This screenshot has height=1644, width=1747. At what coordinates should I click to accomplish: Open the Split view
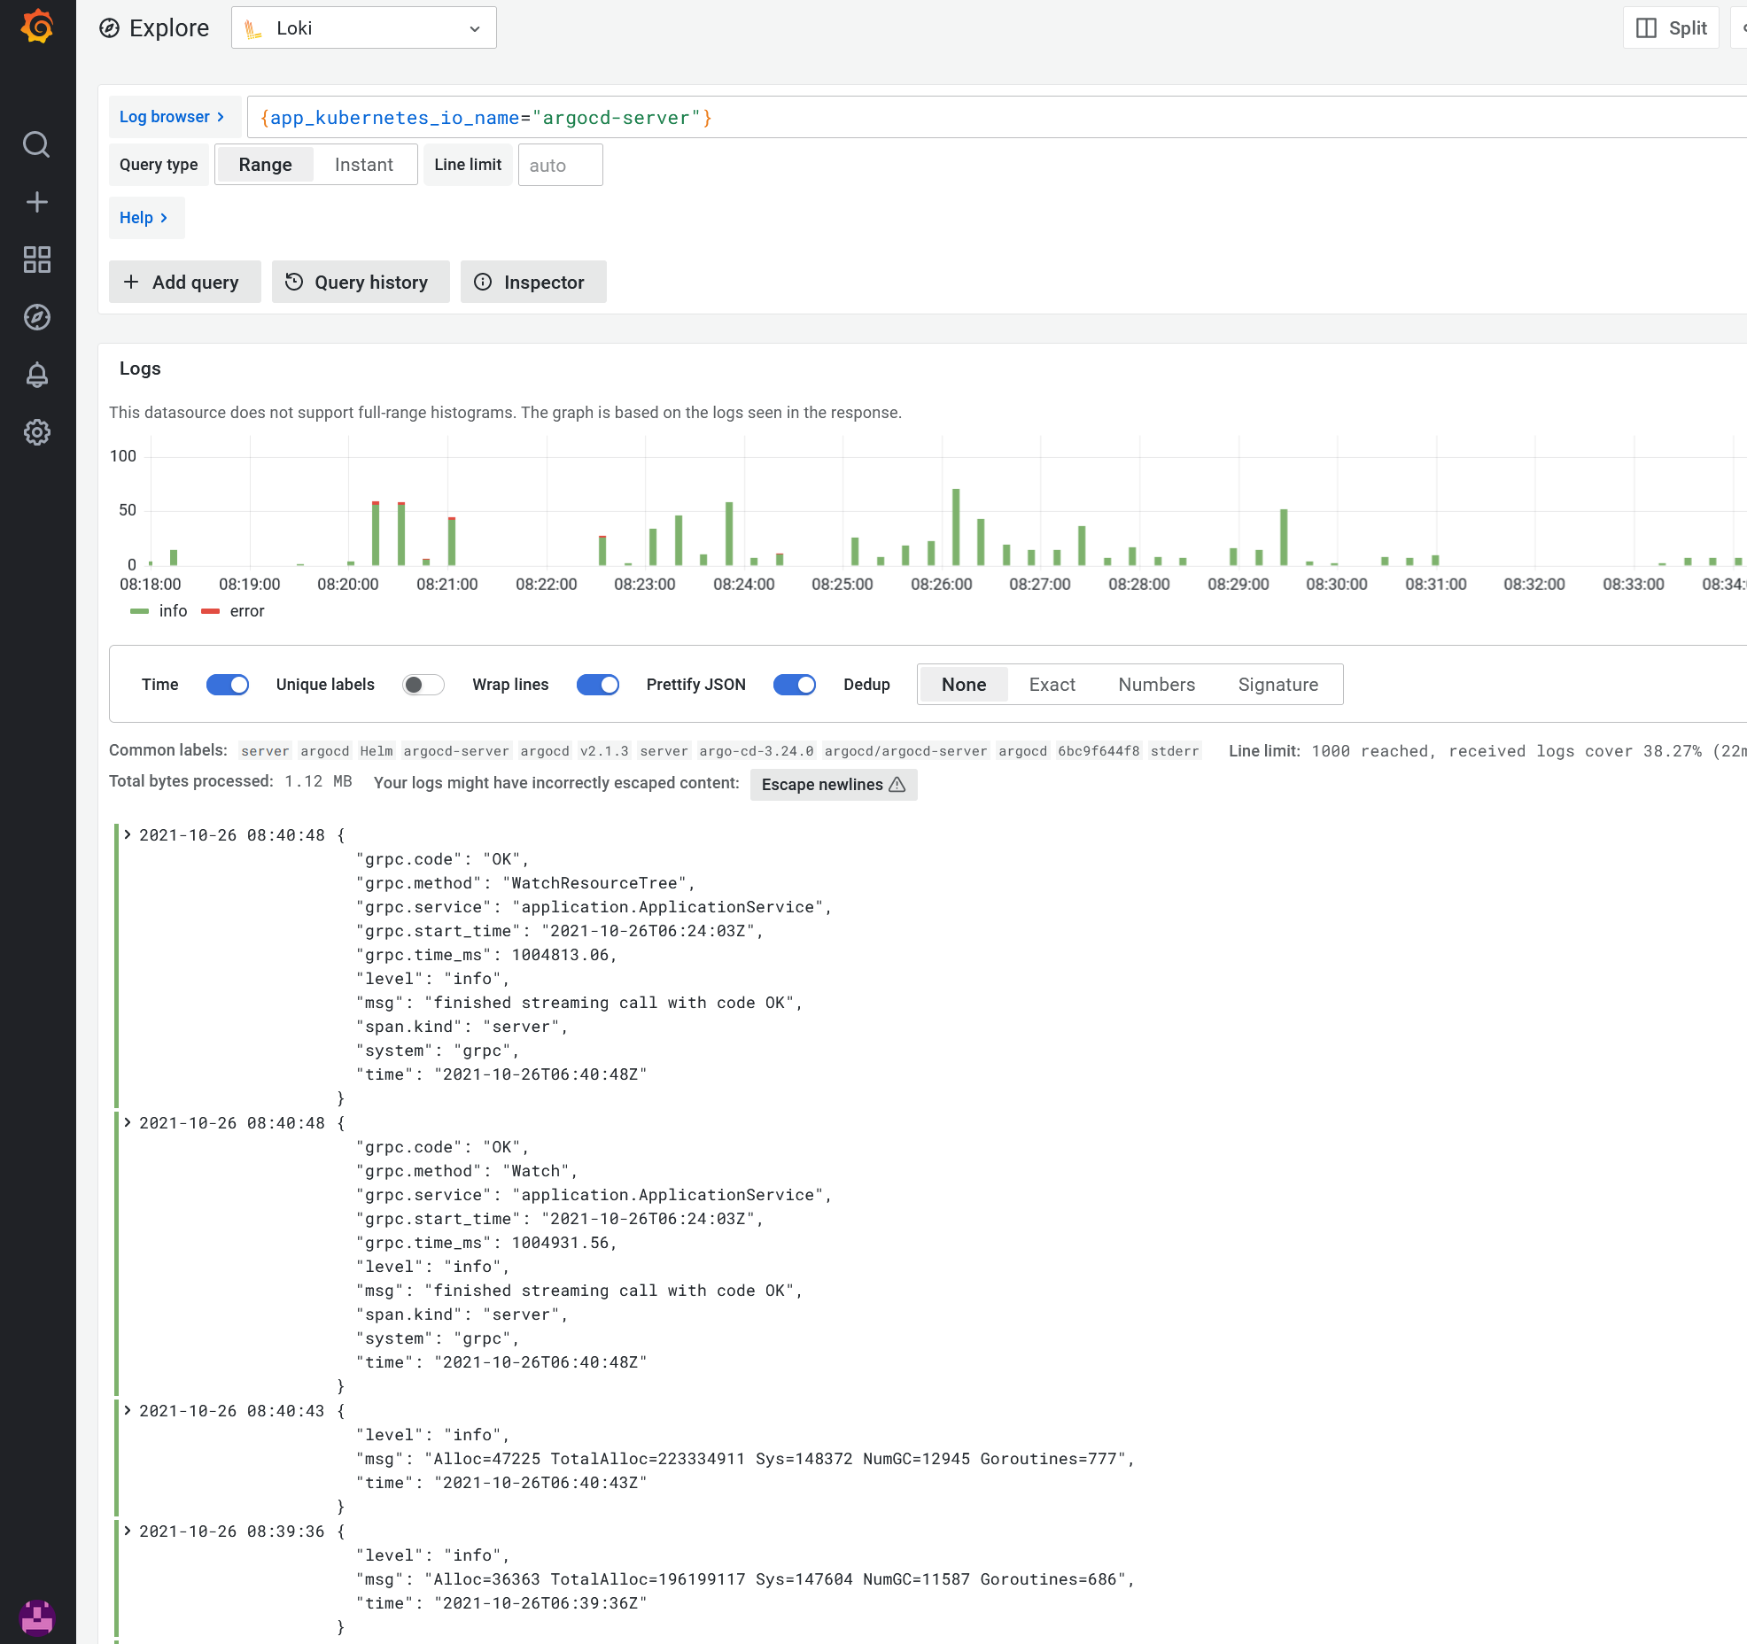(x=1671, y=27)
